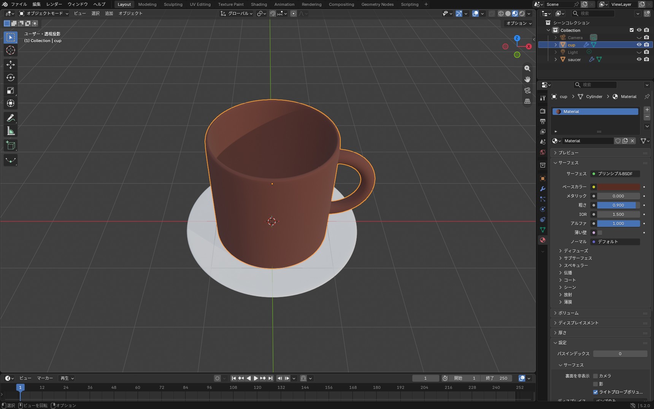Select the Scale tool
Viewport: 654px width, 409px height.
click(11, 90)
